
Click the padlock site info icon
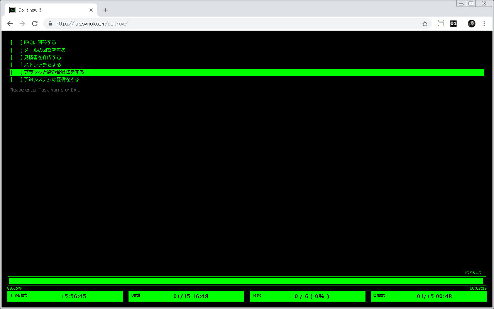pyautogui.click(x=50, y=24)
